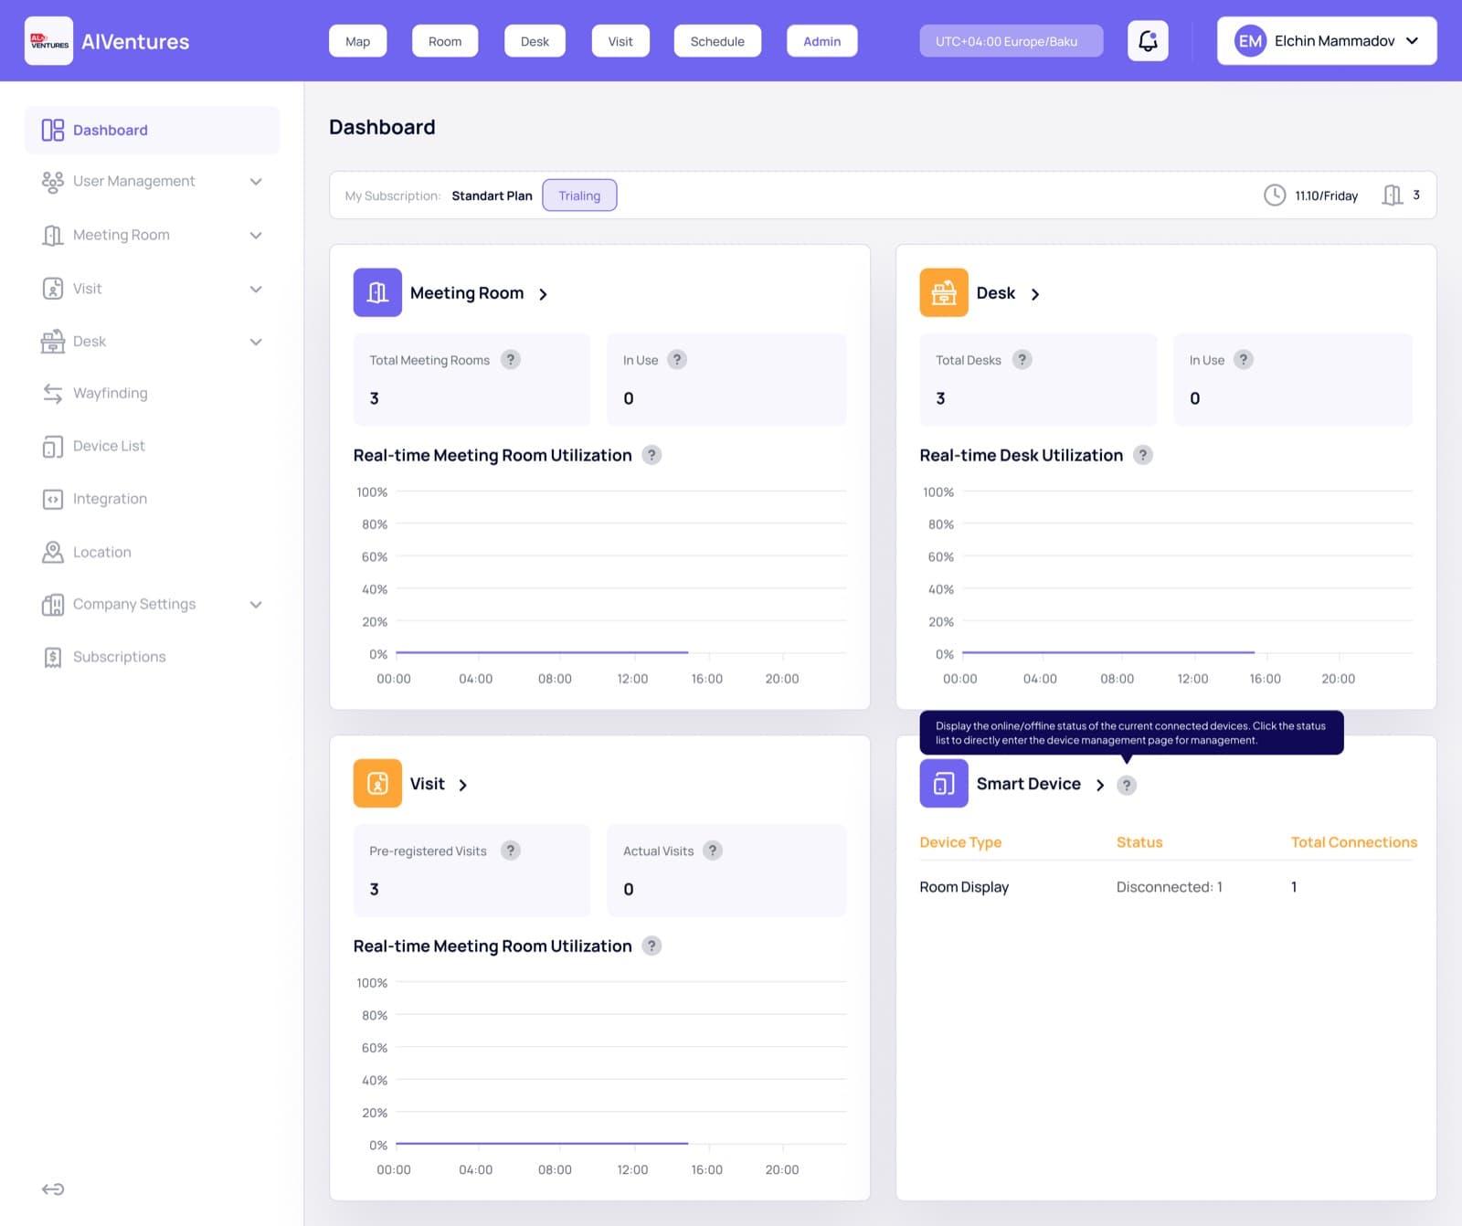1462x1226 pixels.
Task: Click the Device Type column header
Action: [960, 842]
